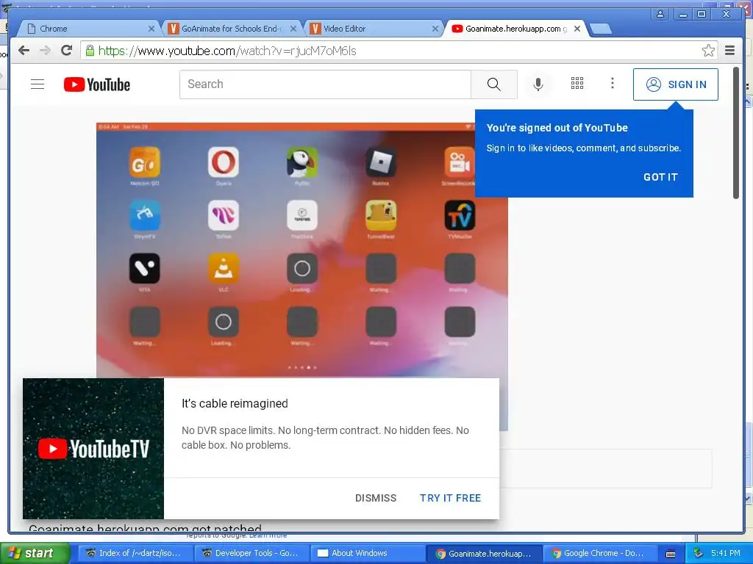Click the Roblox icon in video

click(381, 162)
